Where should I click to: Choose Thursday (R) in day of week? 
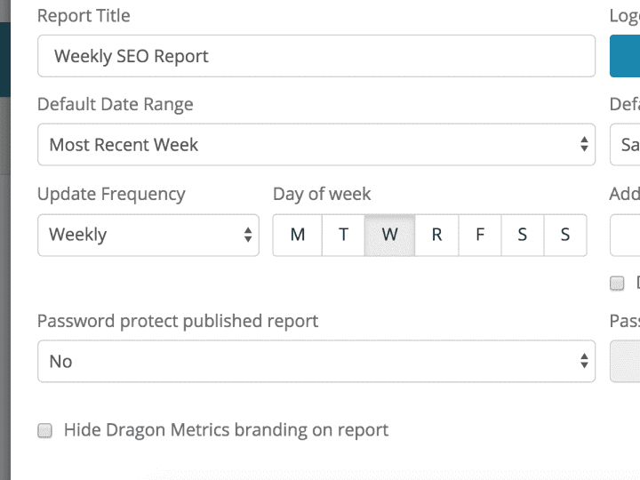point(436,235)
